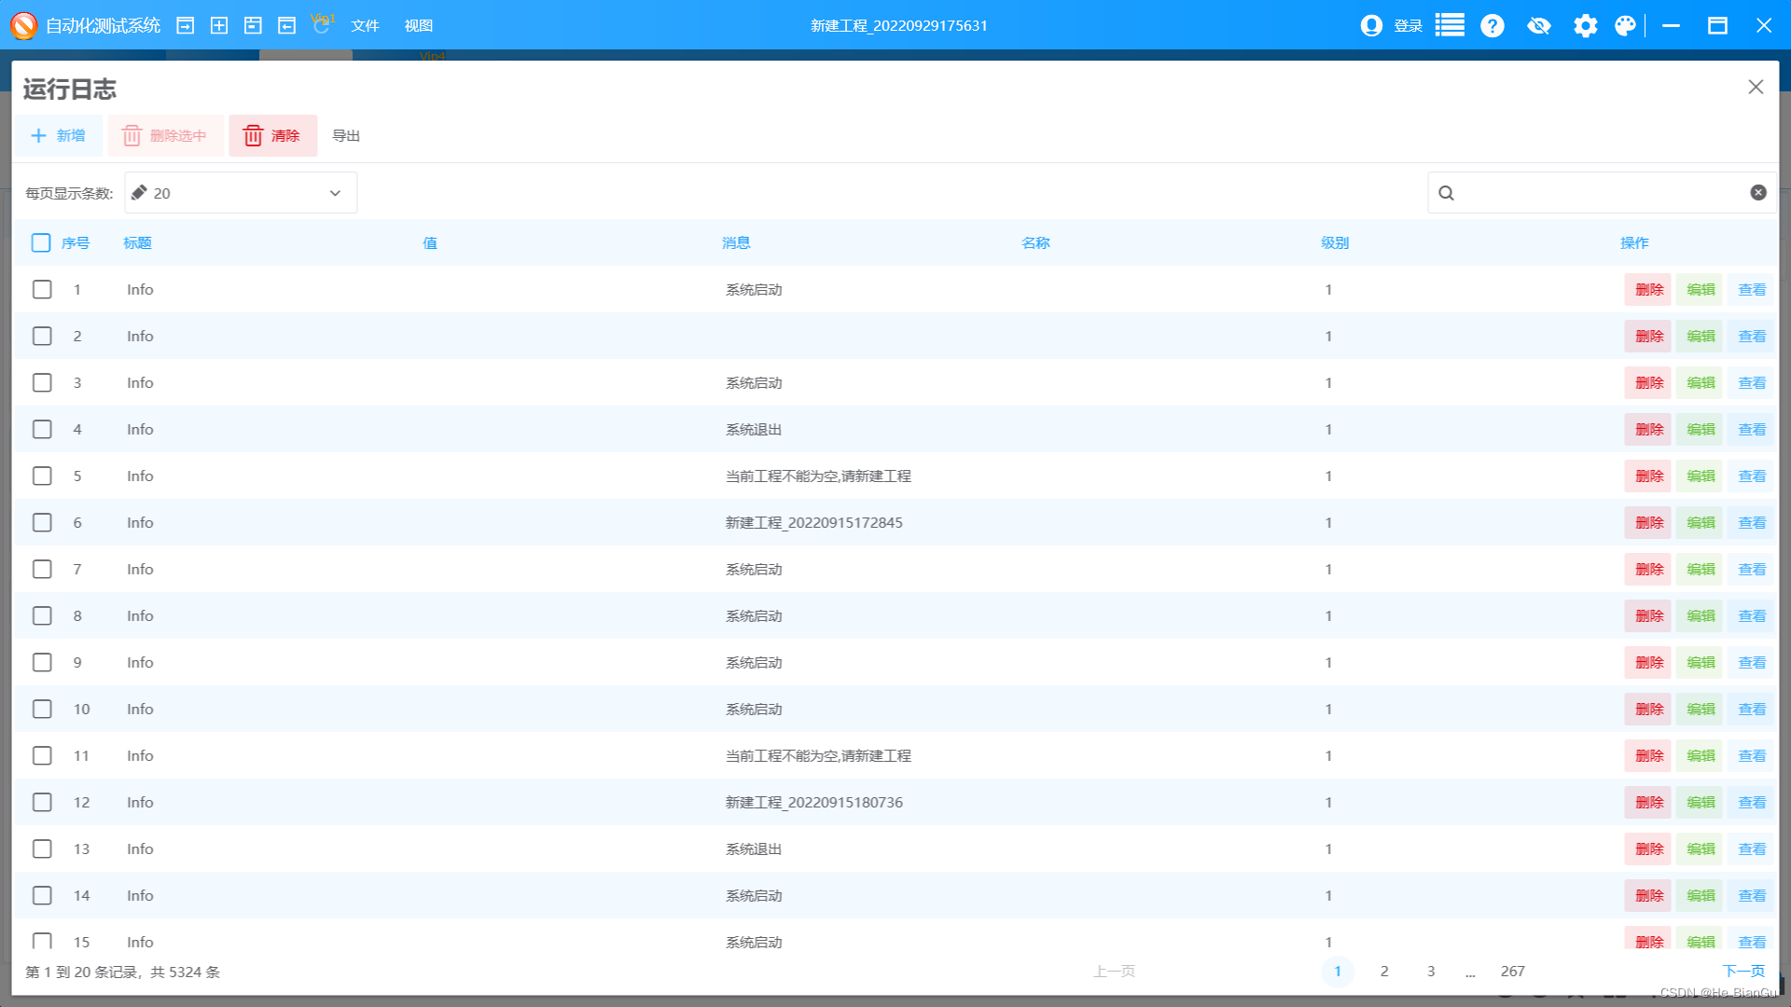1791x1007 pixels.
Task: Click 查看 on the first log entry
Action: pyautogui.click(x=1751, y=289)
